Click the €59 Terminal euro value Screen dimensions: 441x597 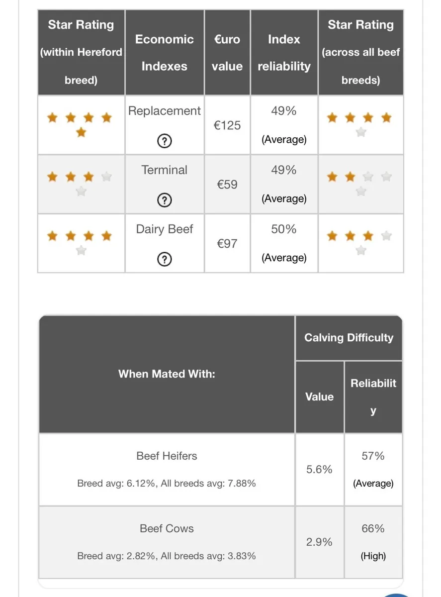pyautogui.click(x=227, y=185)
